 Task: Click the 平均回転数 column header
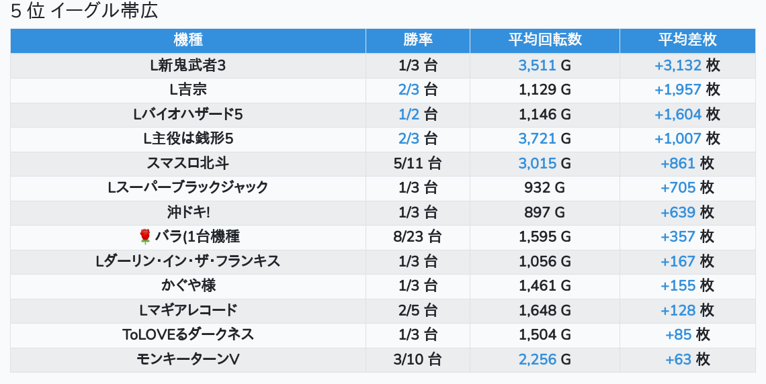click(545, 40)
